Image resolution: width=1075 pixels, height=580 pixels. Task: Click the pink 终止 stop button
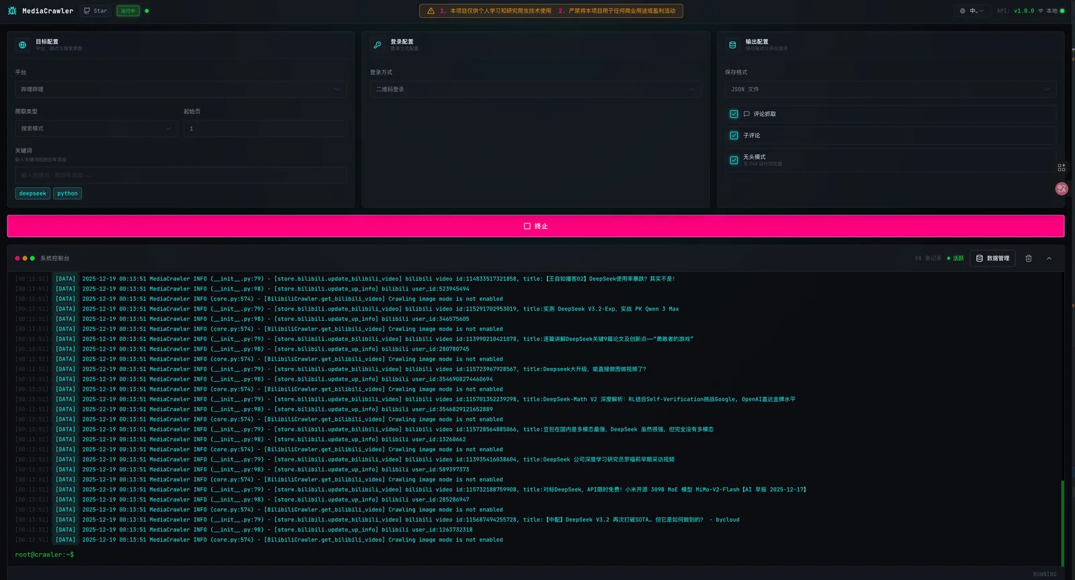[535, 226]
